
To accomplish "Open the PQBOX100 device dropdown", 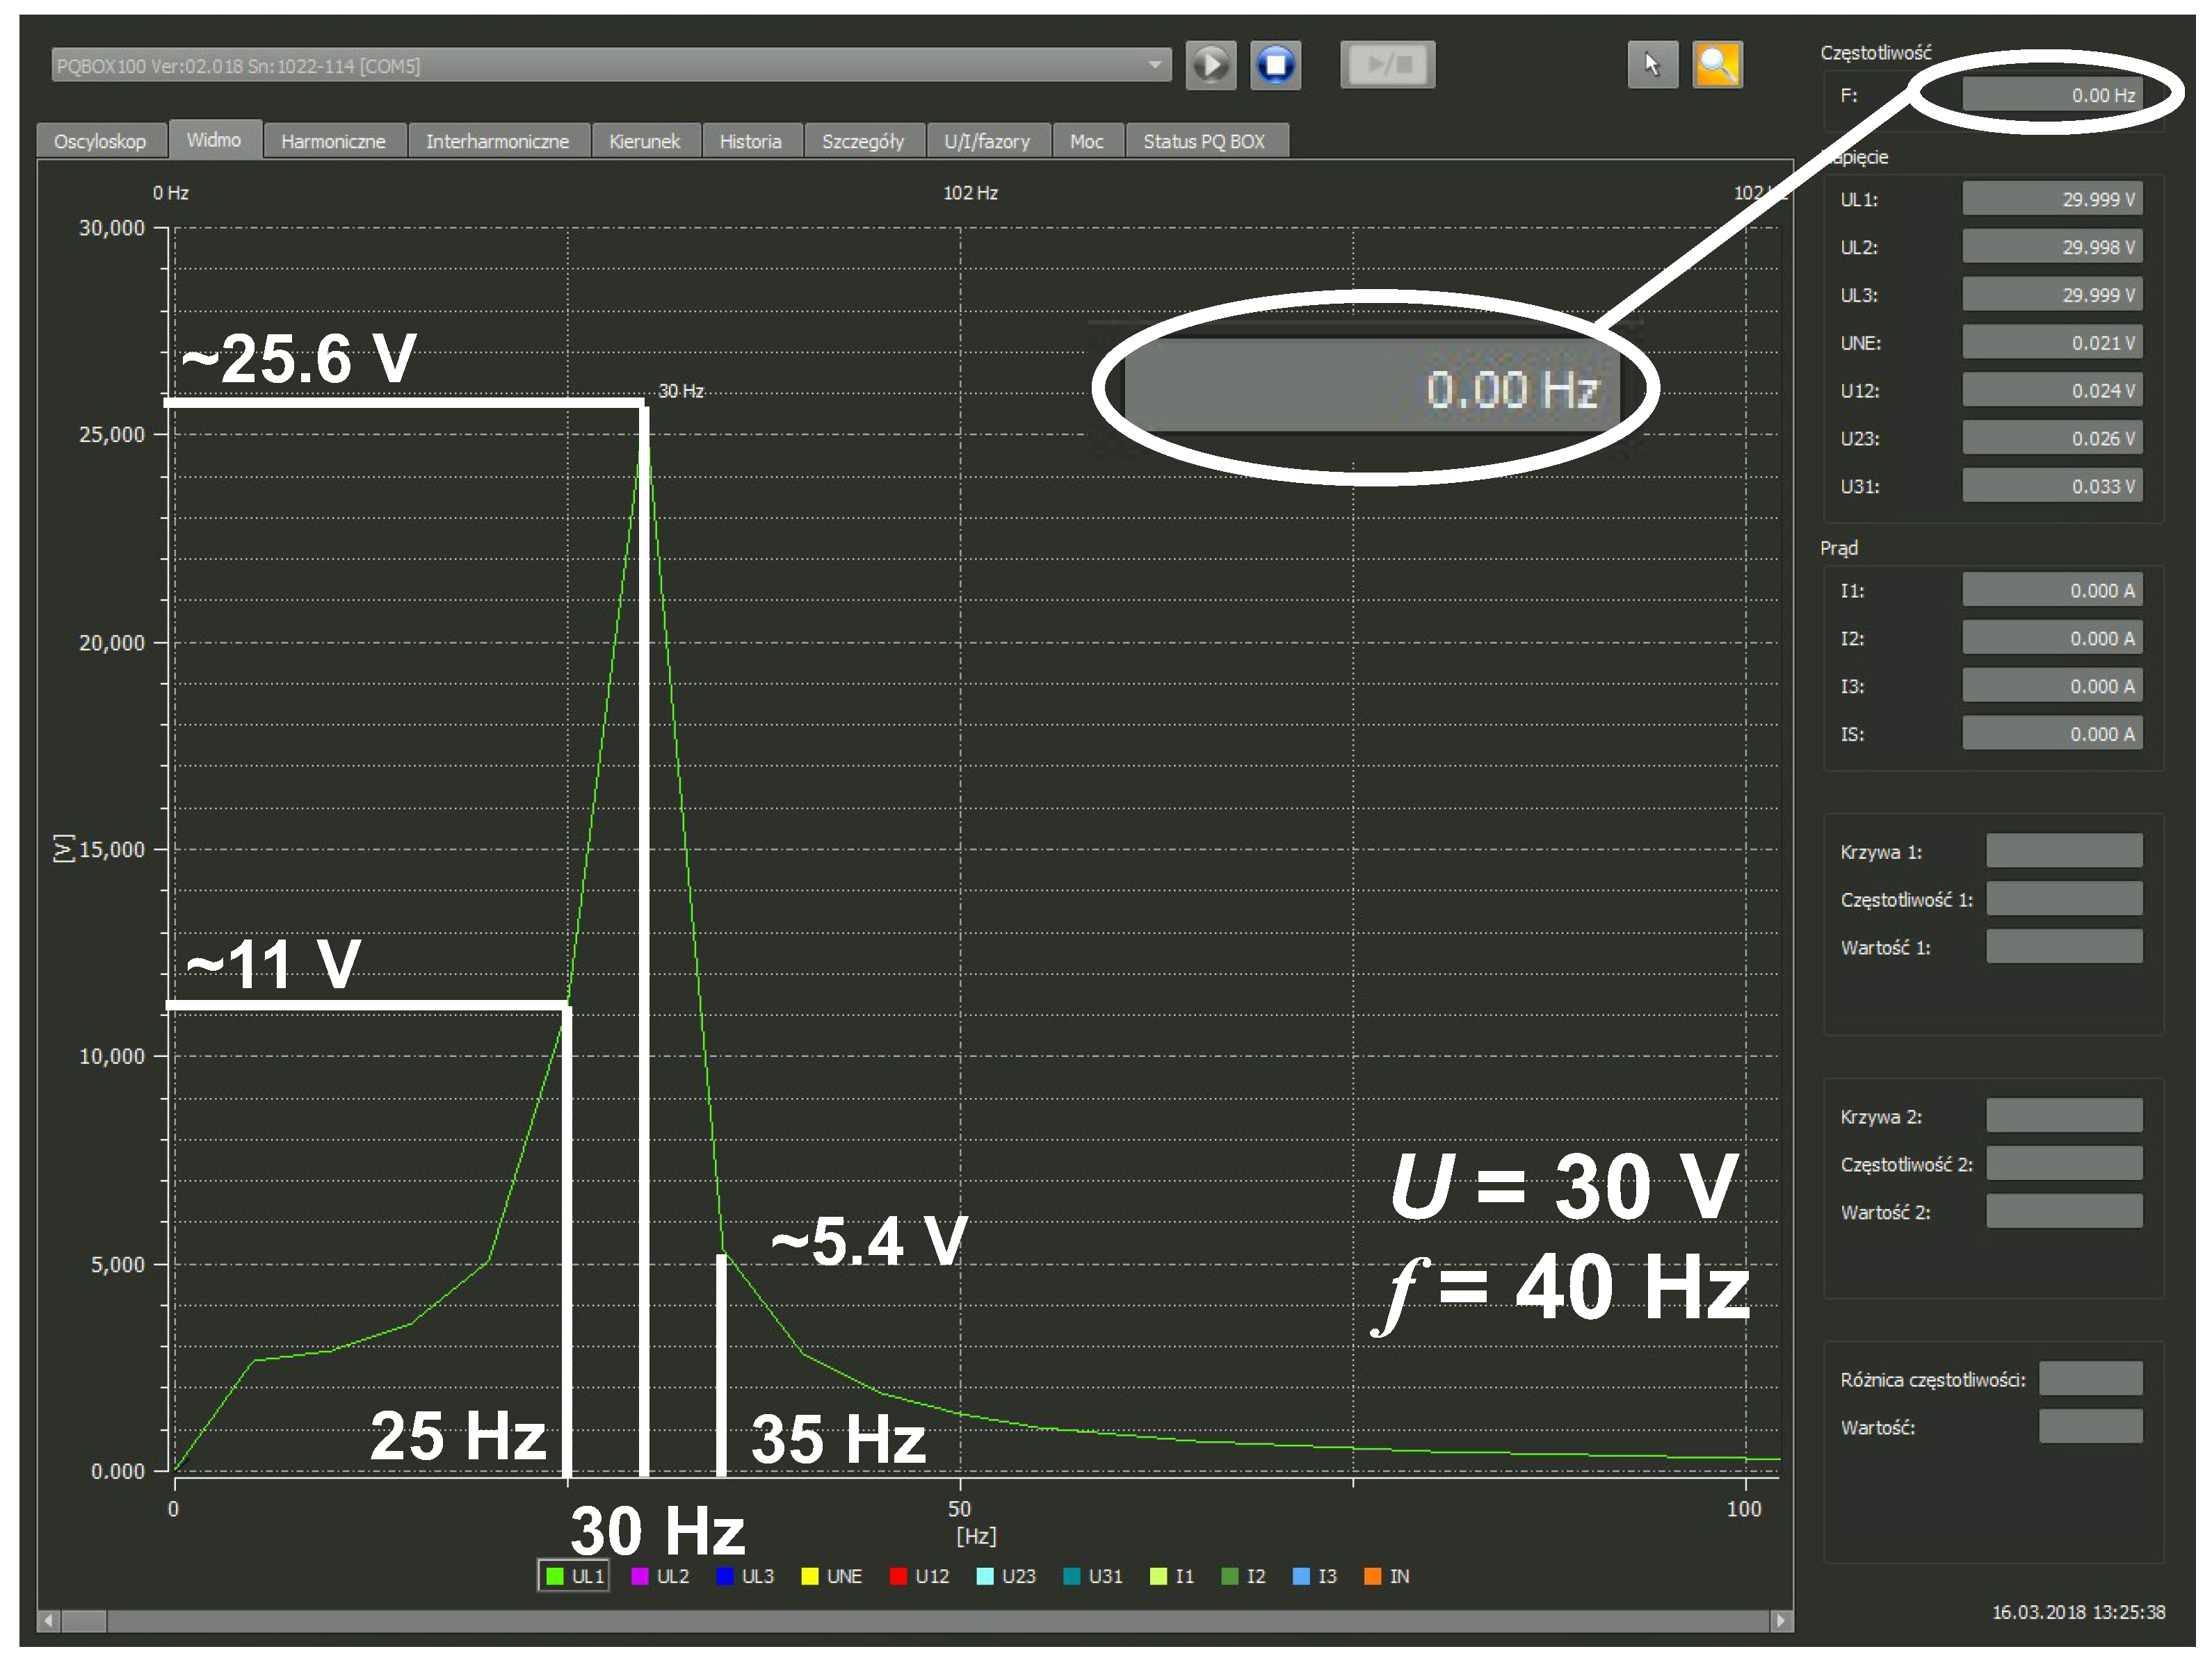I will coord(1155,66).
